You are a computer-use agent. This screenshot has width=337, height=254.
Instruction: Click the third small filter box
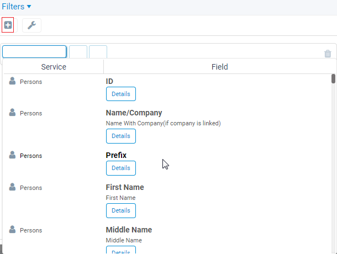pyautogui.click(x=98, y=51)
